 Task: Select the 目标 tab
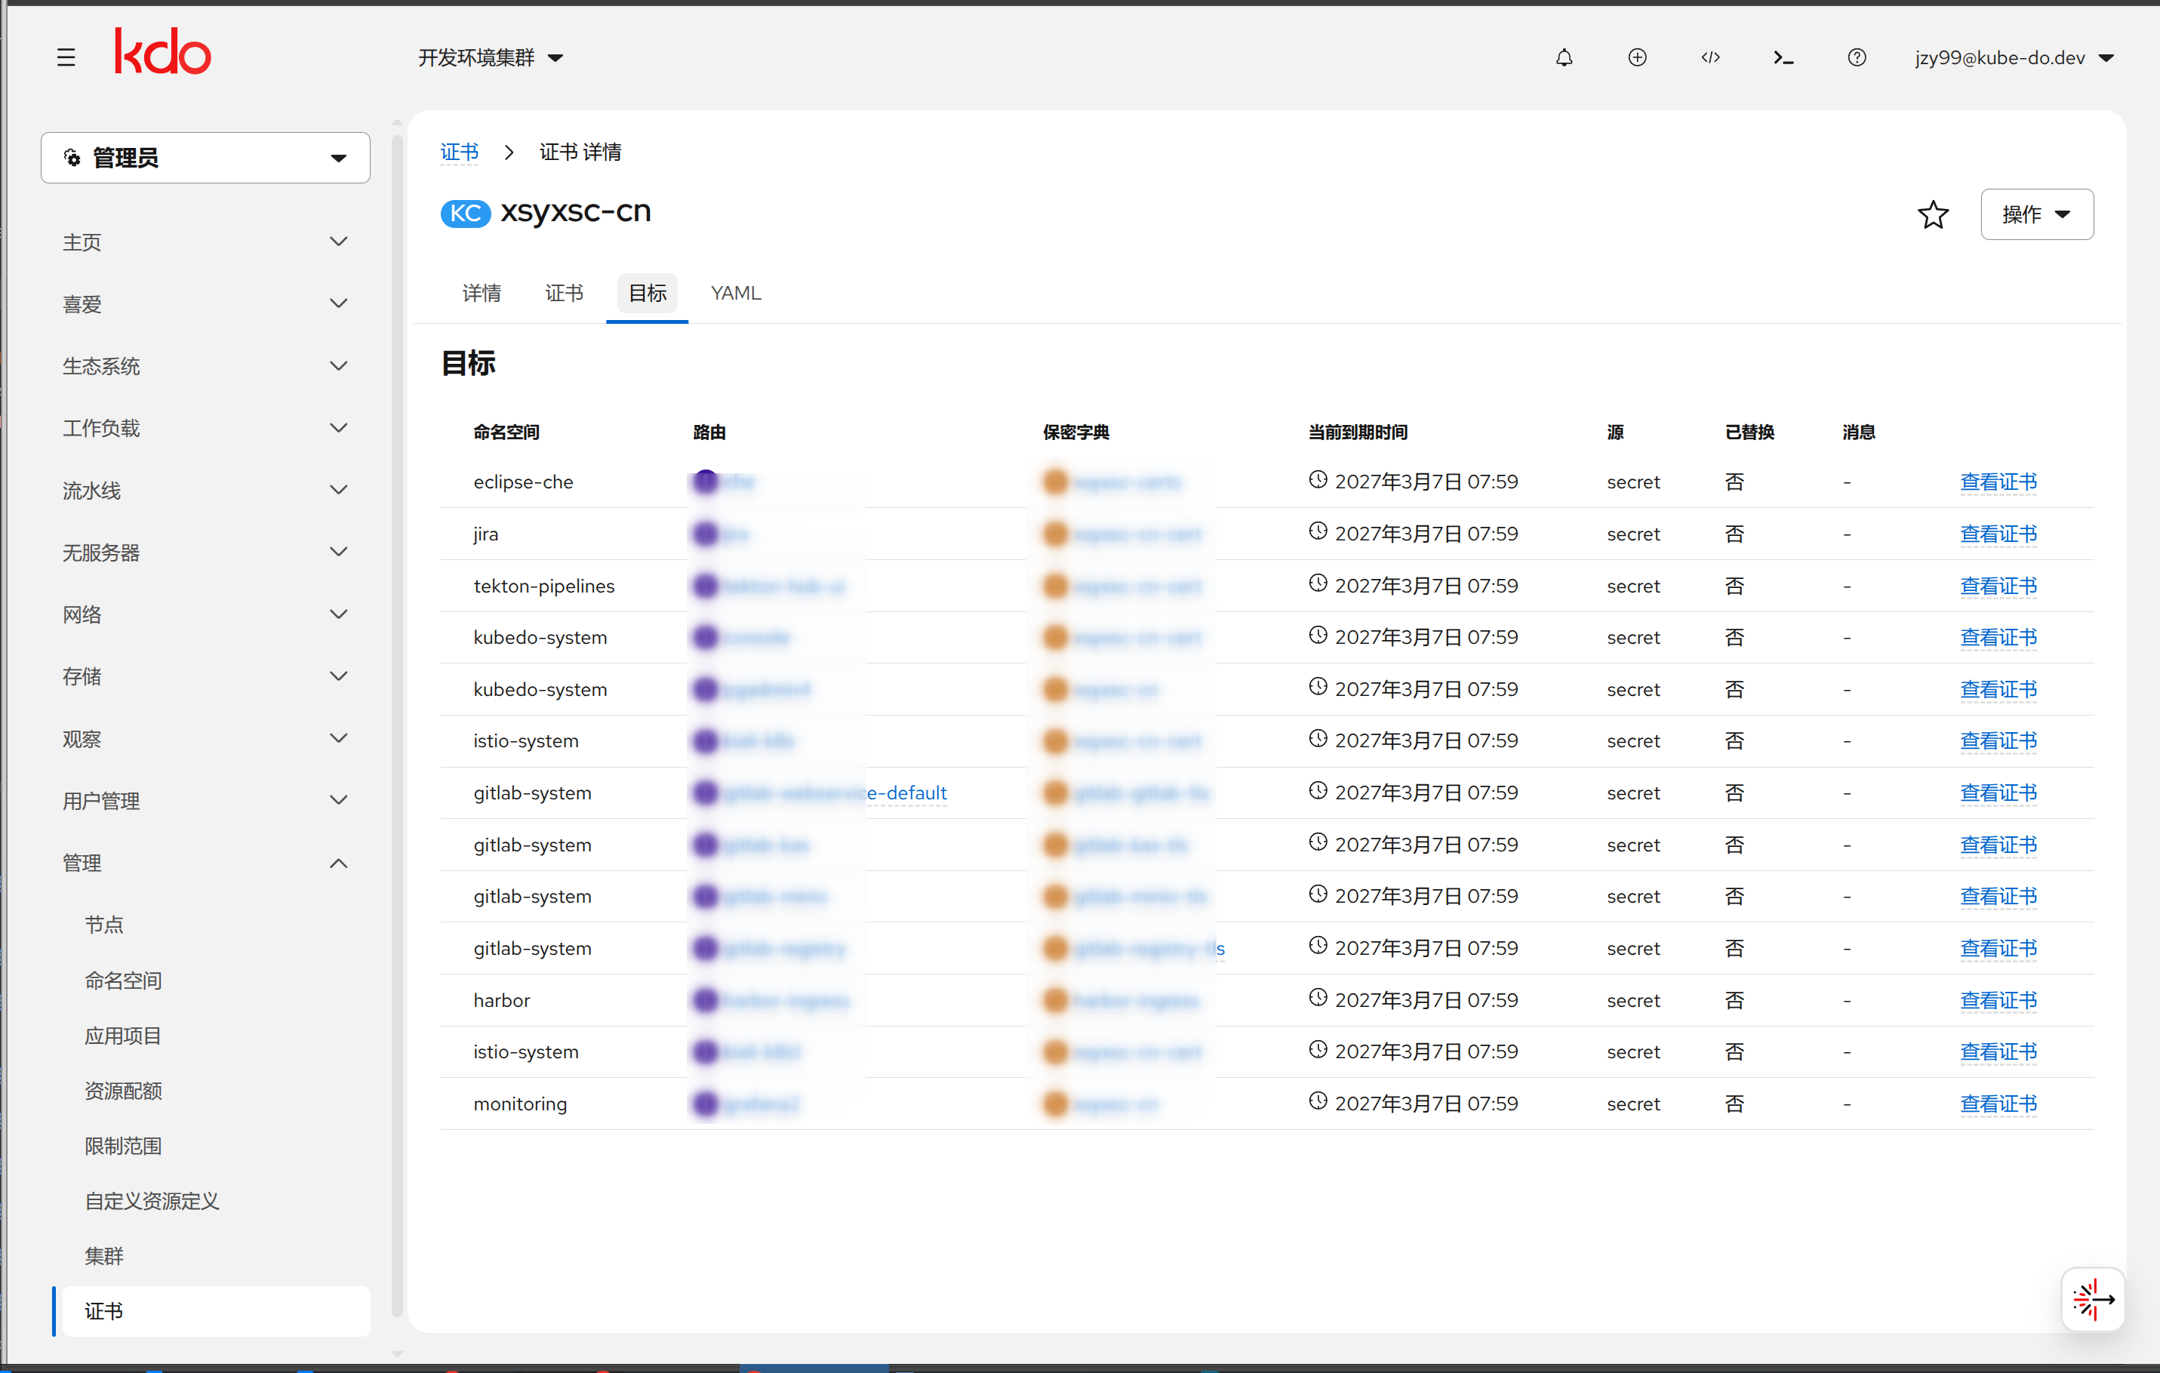coord(648,293)
